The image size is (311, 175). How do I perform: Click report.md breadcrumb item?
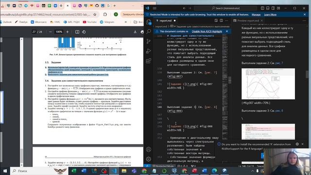[x=161, y=26]
